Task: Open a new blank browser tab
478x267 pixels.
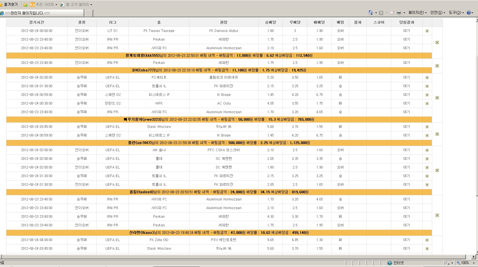Action: pos(89,13)
